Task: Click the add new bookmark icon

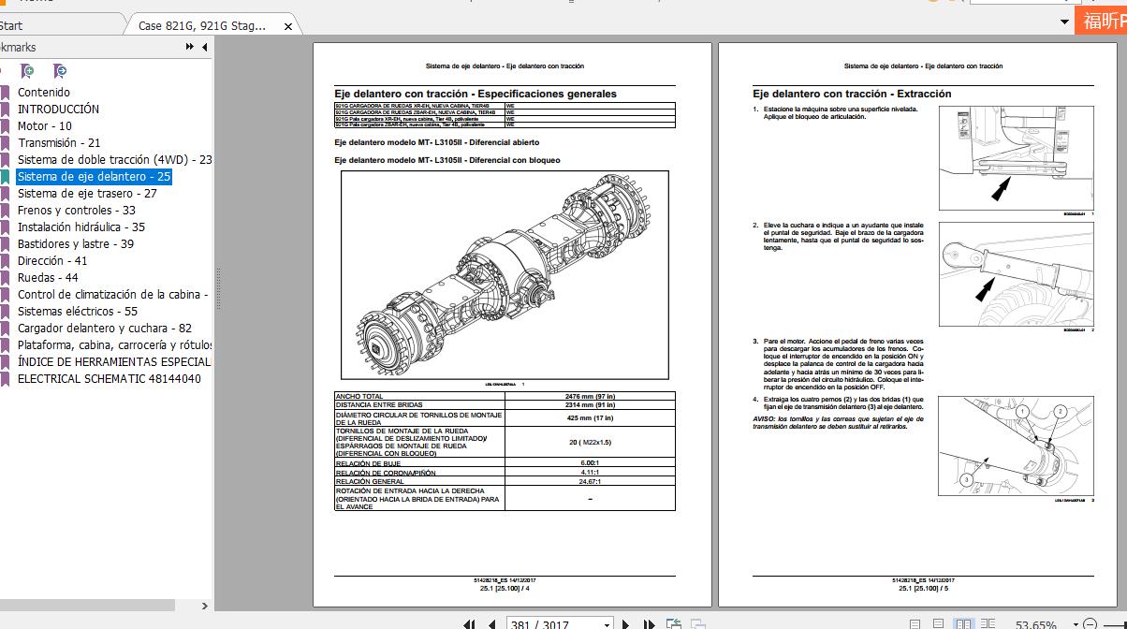Action: click(x=28, y=71)
